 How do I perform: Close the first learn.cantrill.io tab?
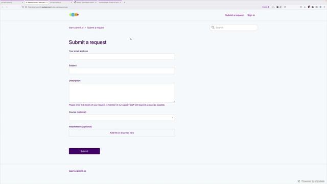22,3
